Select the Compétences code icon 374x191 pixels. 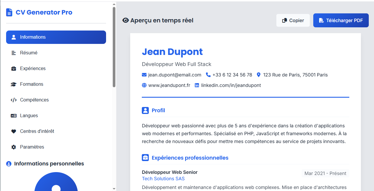pyautogui.click(x=13, y=100)
